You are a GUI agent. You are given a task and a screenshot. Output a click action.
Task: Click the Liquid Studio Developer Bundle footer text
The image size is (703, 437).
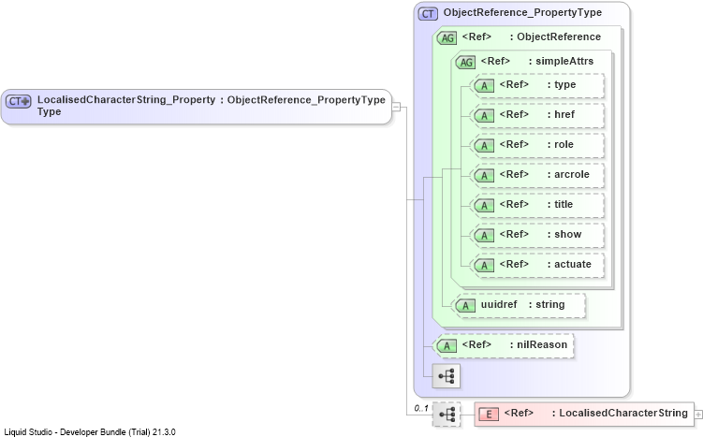pos(90,432)
